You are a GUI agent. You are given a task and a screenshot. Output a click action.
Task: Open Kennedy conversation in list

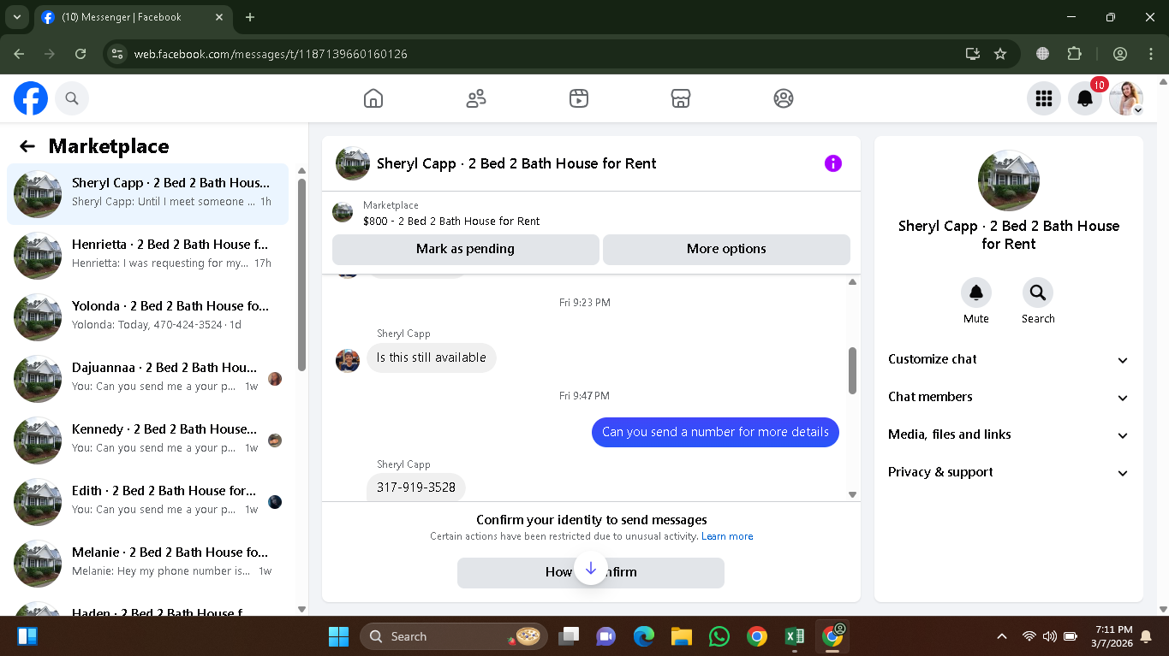point(148,440)
